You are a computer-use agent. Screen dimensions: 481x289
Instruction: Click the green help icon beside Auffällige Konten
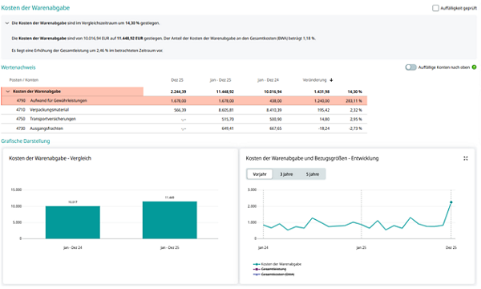coord(474,67)
